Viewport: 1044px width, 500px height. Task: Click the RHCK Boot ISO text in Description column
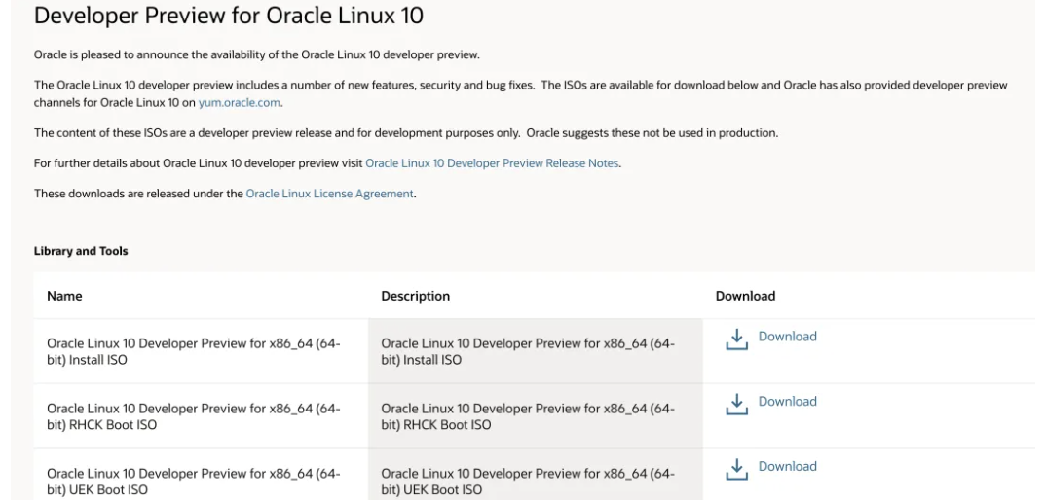click(527, 416)
